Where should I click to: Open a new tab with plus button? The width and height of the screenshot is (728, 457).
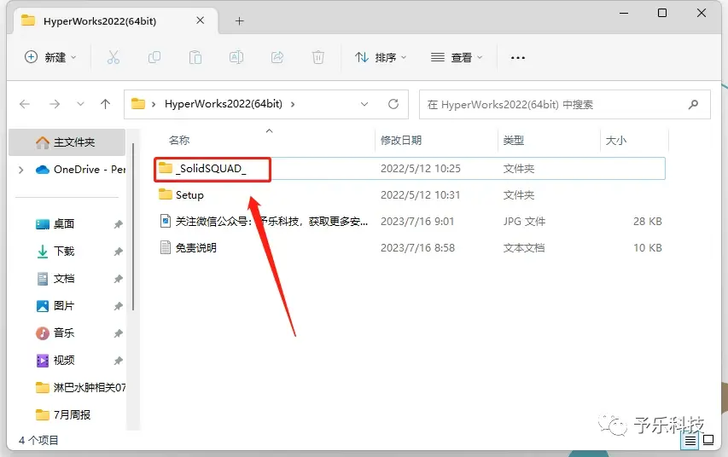pos(239,20)
